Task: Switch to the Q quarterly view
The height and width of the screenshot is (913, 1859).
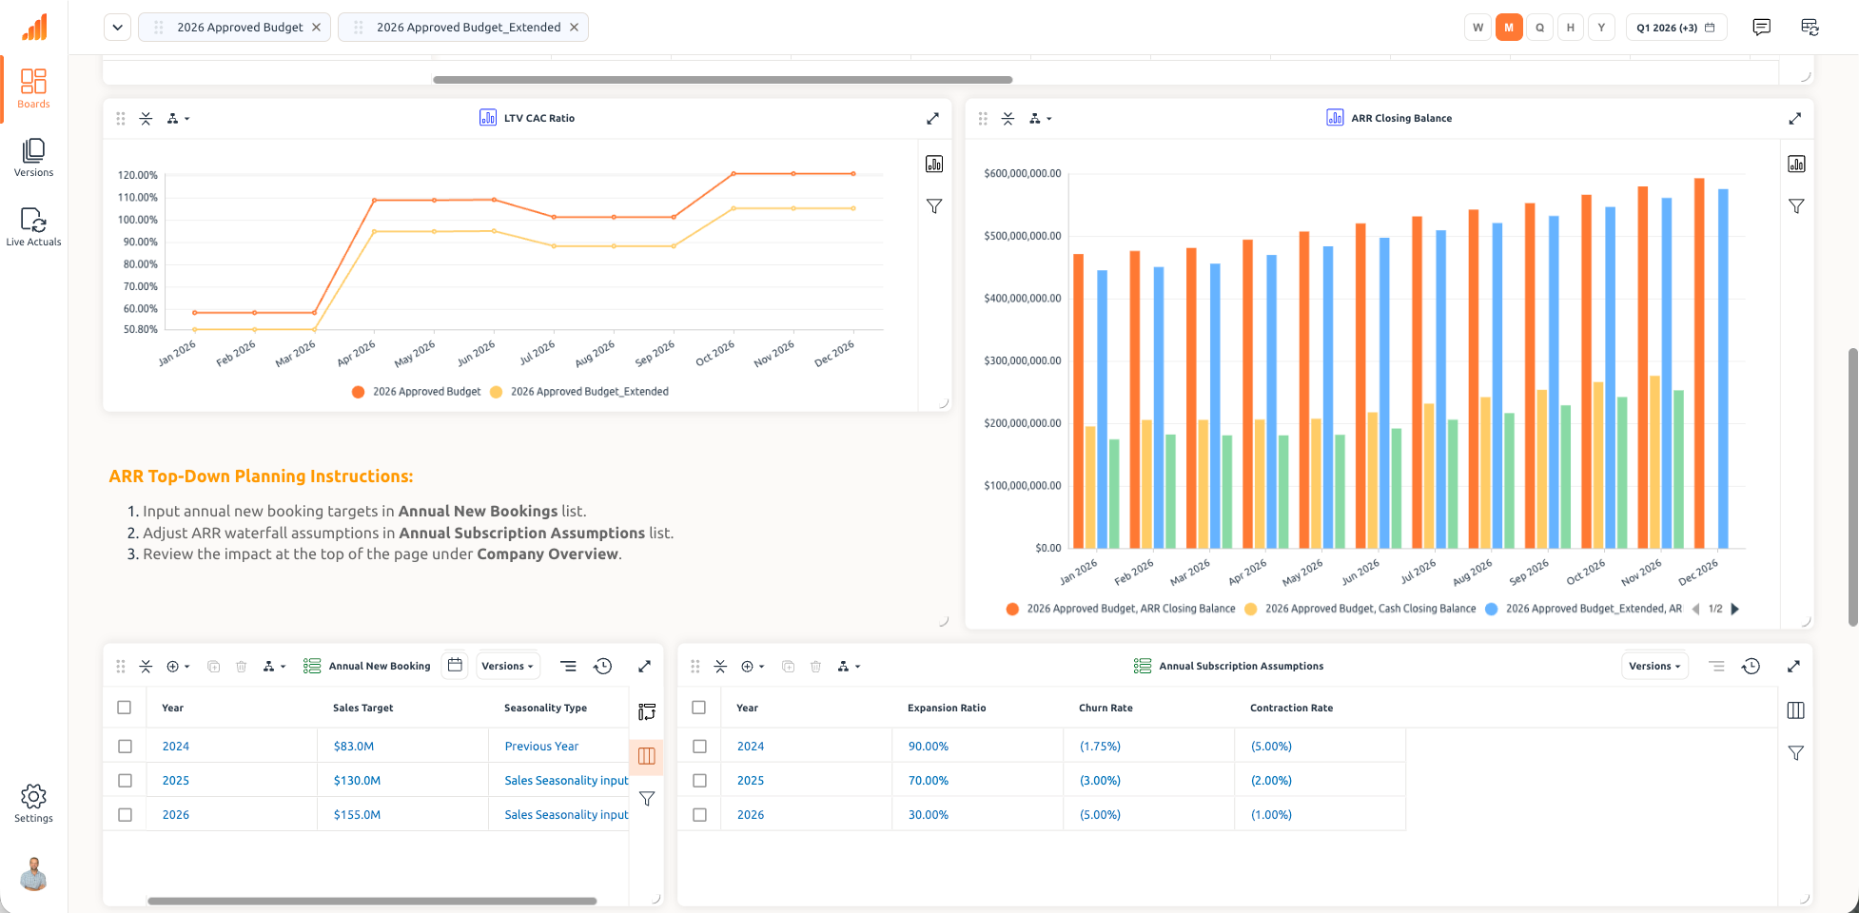Action: [1539, 27]
